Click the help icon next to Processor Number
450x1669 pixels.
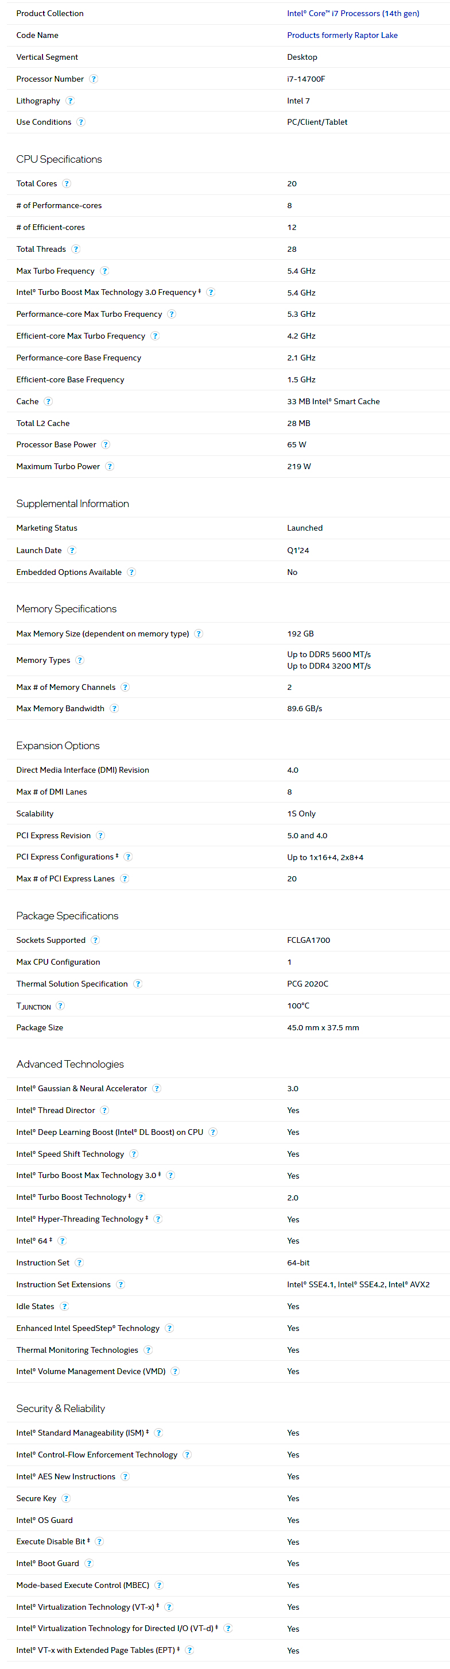click(94, 79)
